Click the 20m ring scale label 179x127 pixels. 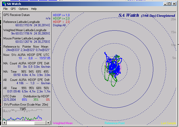(x=173, y=19)
